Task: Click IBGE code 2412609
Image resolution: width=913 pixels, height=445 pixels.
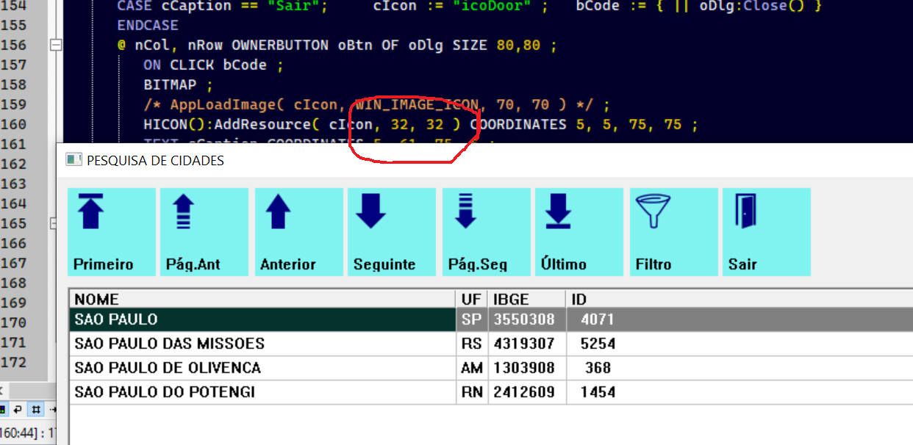Action: pos(524,391)
